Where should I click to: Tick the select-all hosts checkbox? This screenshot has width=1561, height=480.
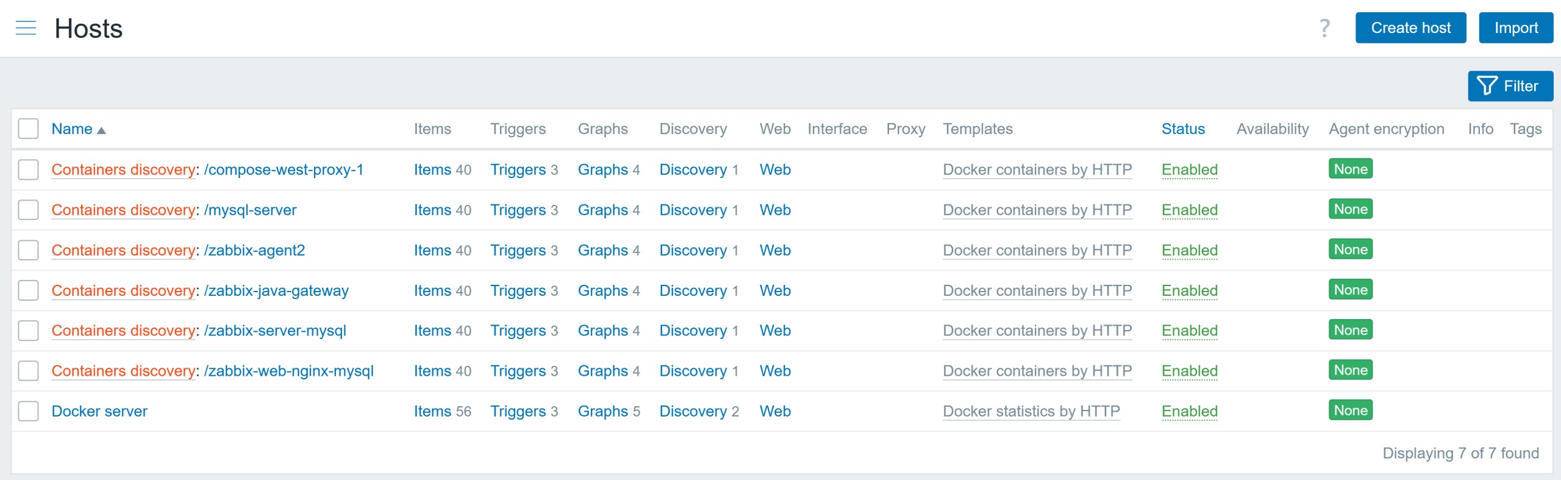(x=28, y=129)
